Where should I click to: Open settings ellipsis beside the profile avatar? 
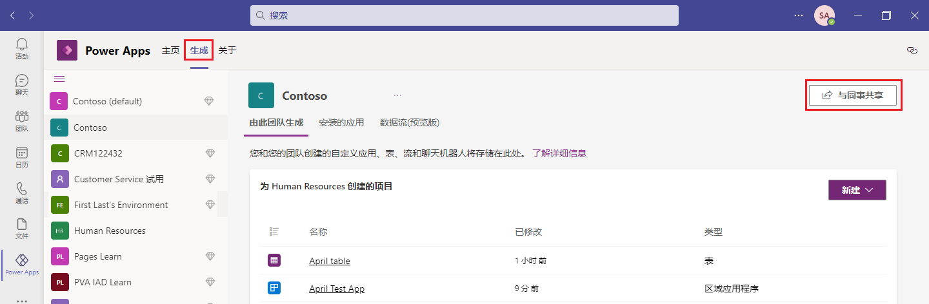(799, 15)
